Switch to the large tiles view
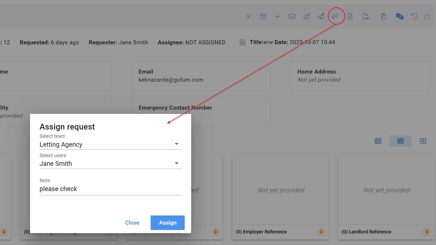The width and height of the screenshot is (436, 245). (423, 141)
